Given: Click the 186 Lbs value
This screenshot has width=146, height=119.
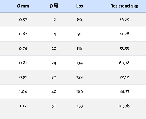Looking at the screenshot, I should (x=79, y=91).
